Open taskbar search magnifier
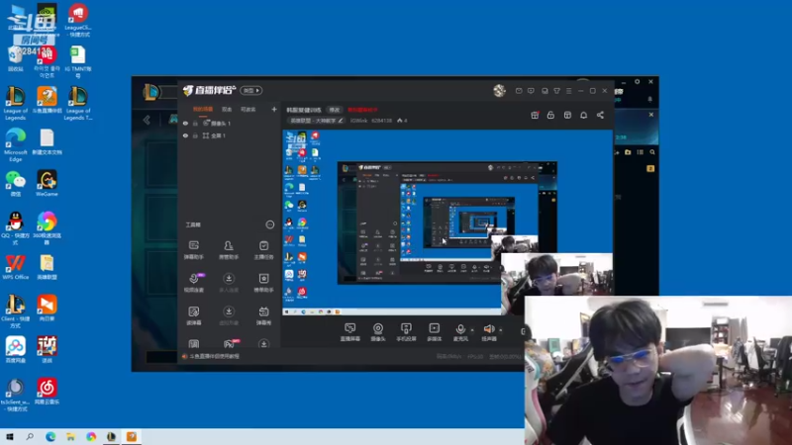 click(x=30, y=437)
